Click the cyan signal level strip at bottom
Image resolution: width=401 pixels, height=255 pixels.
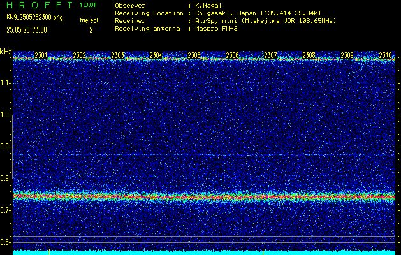coord(204,252)
